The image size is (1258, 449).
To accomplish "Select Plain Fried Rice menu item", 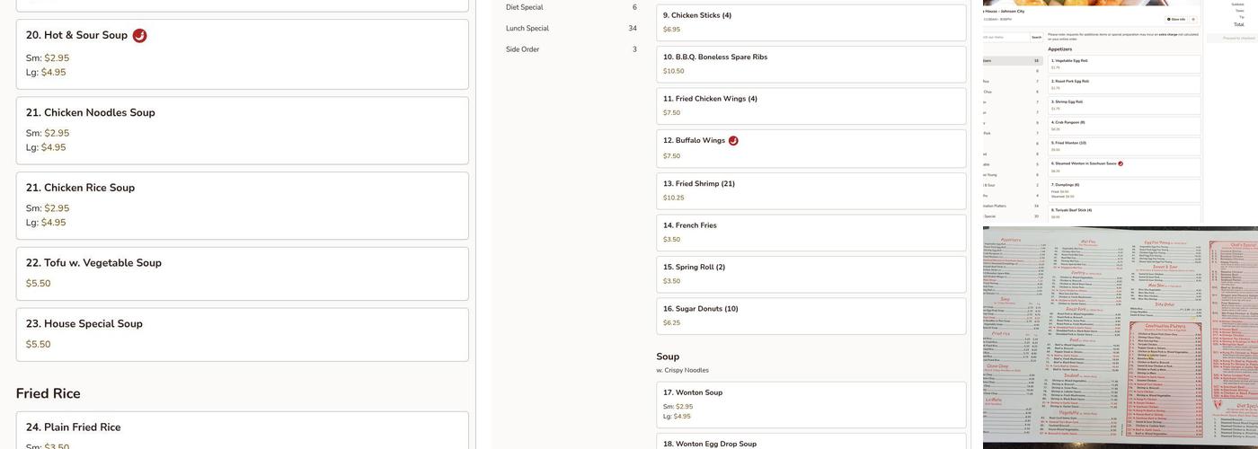I will pos(242,430).
